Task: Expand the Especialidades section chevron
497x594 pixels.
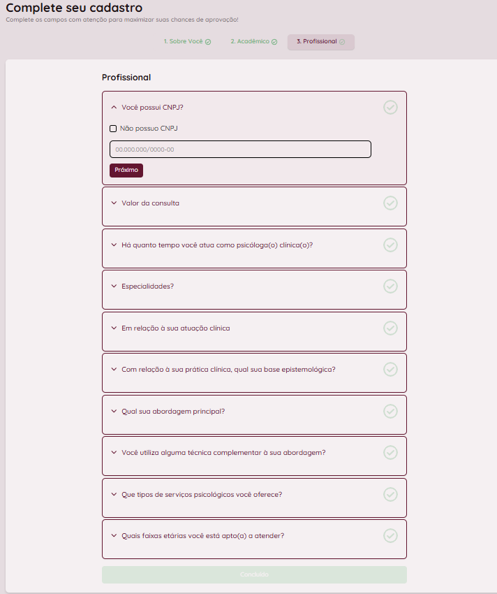Action: [114, 286]
